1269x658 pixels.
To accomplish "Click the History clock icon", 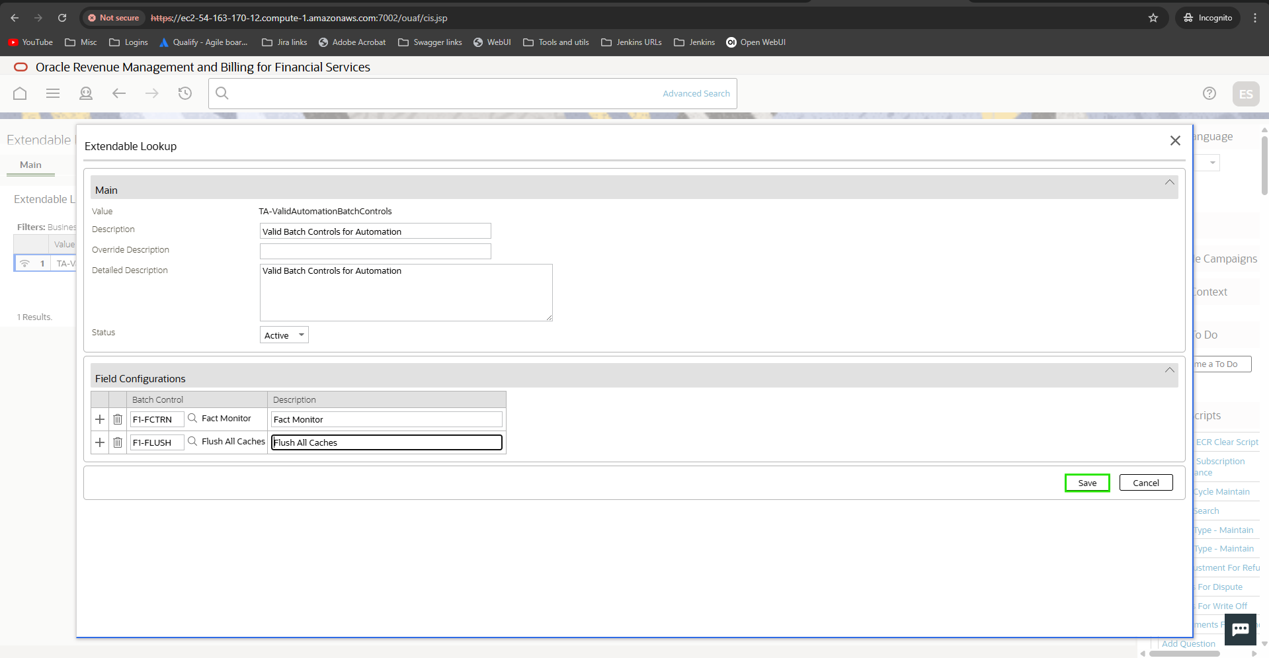I will coord(185,93).
